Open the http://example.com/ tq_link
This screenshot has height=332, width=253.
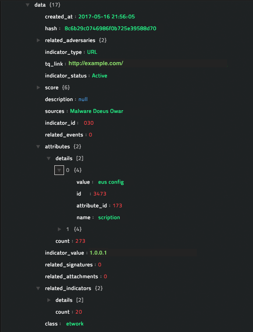[96, 63]
